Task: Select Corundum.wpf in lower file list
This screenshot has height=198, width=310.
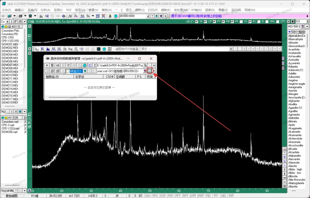Action: 10,122
